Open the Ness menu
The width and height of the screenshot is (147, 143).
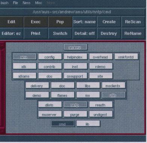click(26, 3)
